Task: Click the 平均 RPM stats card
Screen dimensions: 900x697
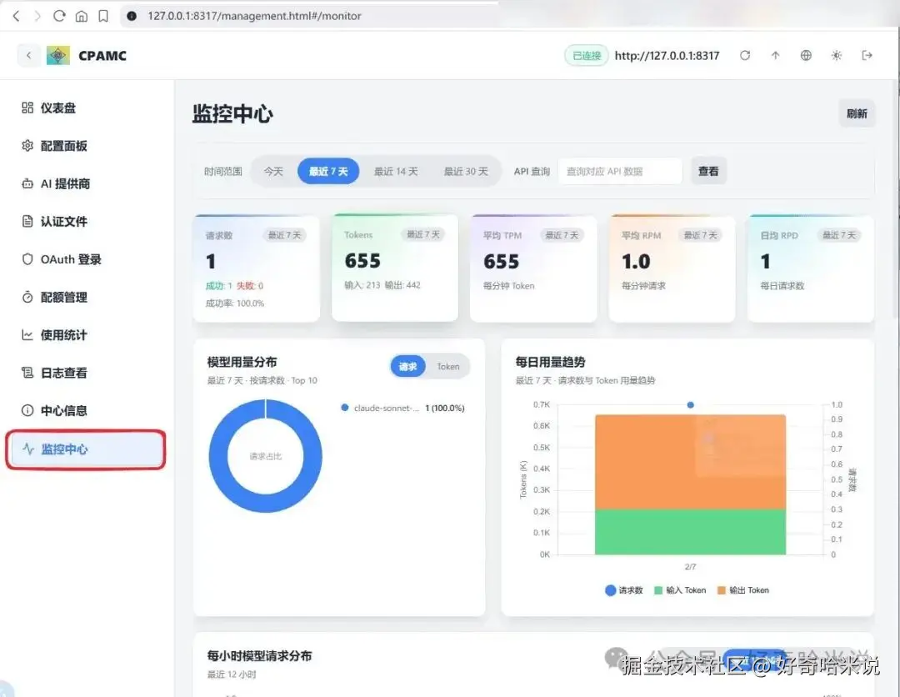Action: (x=672, y=268)
